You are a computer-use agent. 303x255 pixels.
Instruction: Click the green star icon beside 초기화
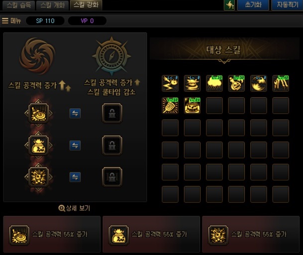coord(229,4)
